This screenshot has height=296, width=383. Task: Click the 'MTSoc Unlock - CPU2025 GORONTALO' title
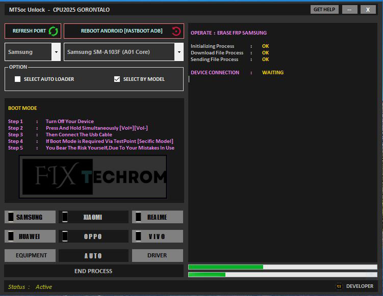(x=59, y=10)
